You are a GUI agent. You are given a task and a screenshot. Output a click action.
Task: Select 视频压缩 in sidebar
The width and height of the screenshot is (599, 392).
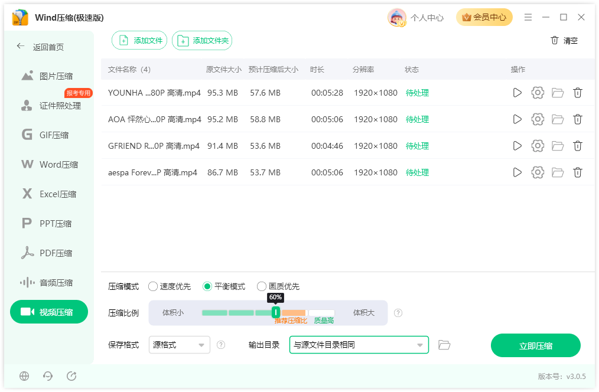(49, 312)
